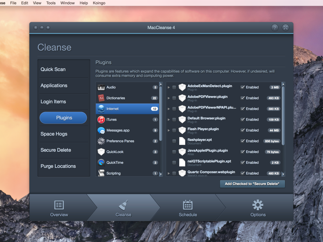This screenshot has width=323, height=242.
Task: Expand Quartz Composer.webplugin disclosure triangle
Action: [169, 173]
